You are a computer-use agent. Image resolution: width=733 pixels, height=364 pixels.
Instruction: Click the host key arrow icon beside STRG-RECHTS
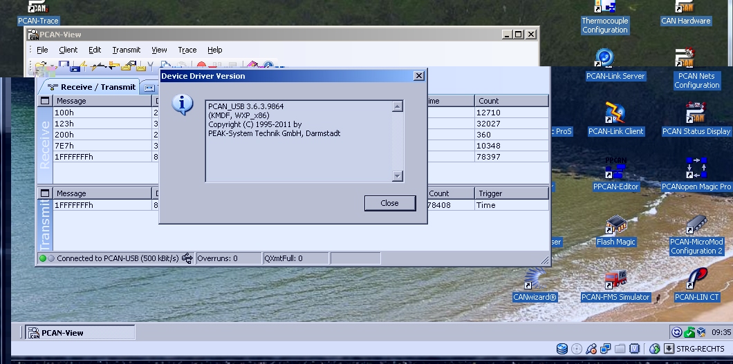tap(669, 349)
